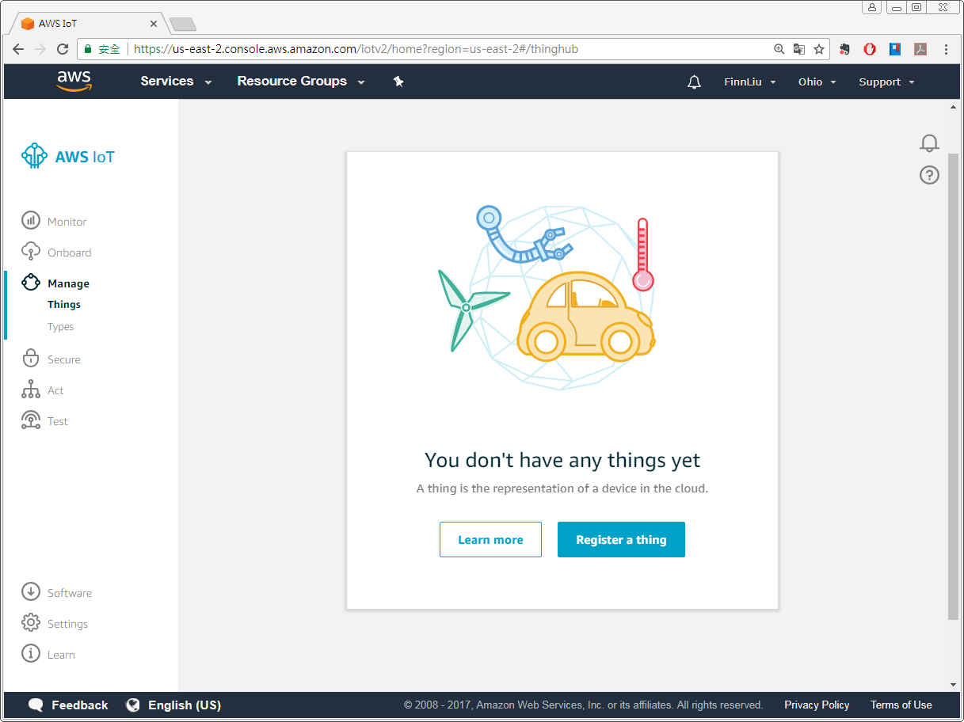Click the language globe icon

[x=134, y=705]
